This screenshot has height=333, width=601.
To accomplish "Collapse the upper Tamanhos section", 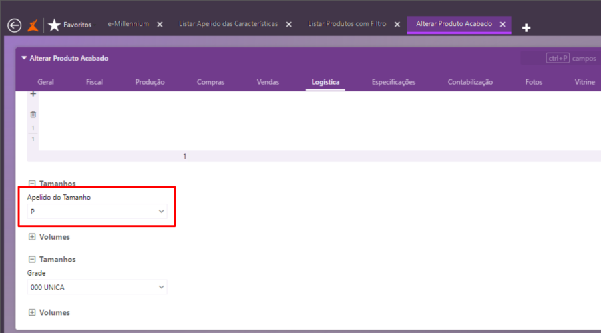I will pos(32,183).
